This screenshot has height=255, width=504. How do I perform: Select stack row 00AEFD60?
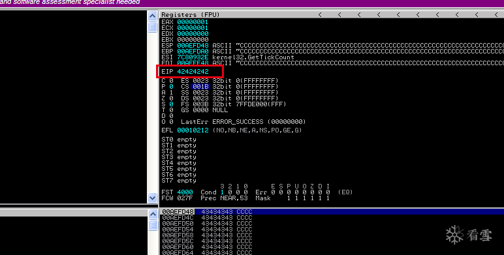click(x=207, y=247)
